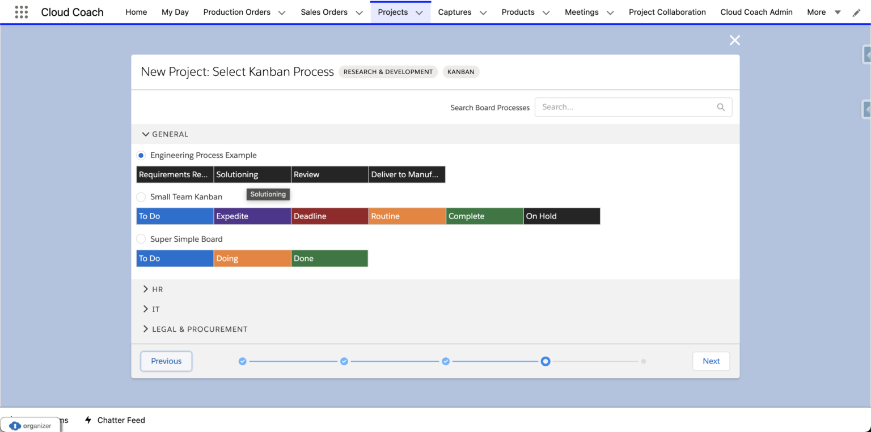The height and width of the screenshot is (432, 871).
Task: Click the magnifier icon in search box
Action: 720,107
